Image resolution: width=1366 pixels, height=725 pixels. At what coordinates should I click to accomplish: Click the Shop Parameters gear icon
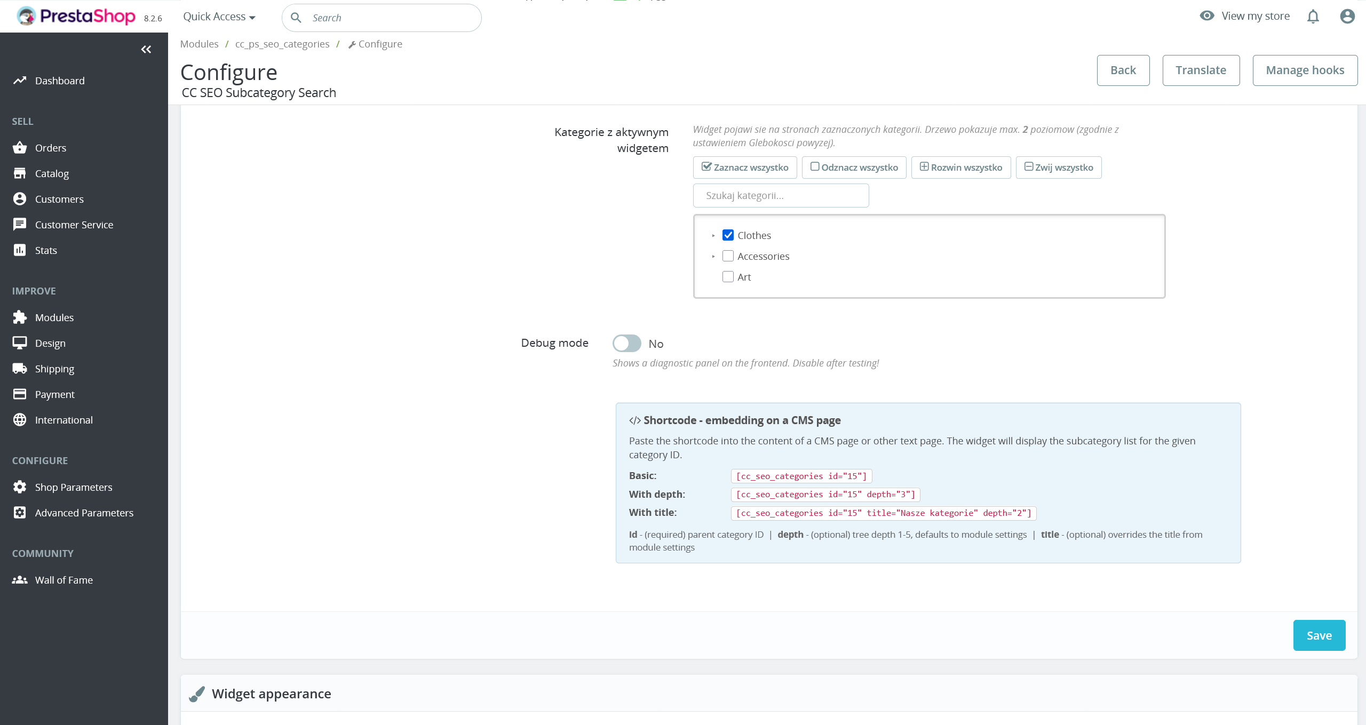(20, 487)
